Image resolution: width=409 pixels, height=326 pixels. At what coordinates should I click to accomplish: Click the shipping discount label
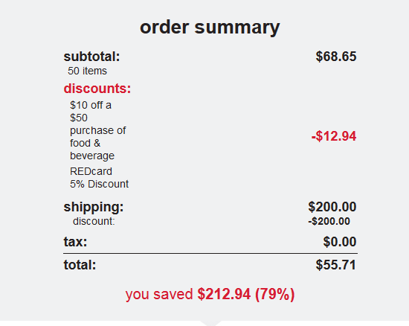click(x=94, y=221)
